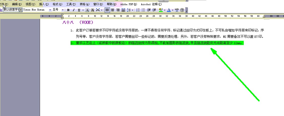Decrease paragraph indent
This screenshot has height=116, width=284.
point(149,10)
